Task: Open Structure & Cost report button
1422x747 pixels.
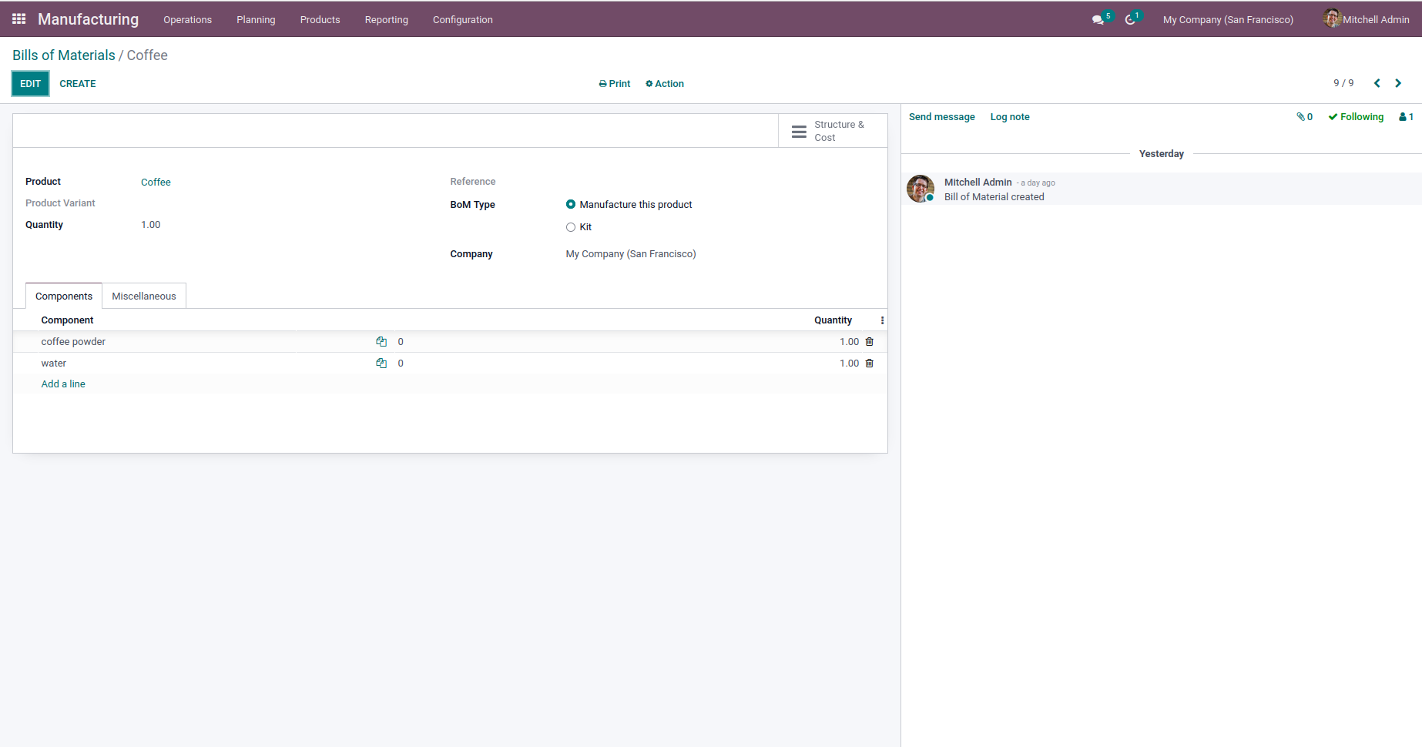Action: pyautogui.click(x=833, y=131)
